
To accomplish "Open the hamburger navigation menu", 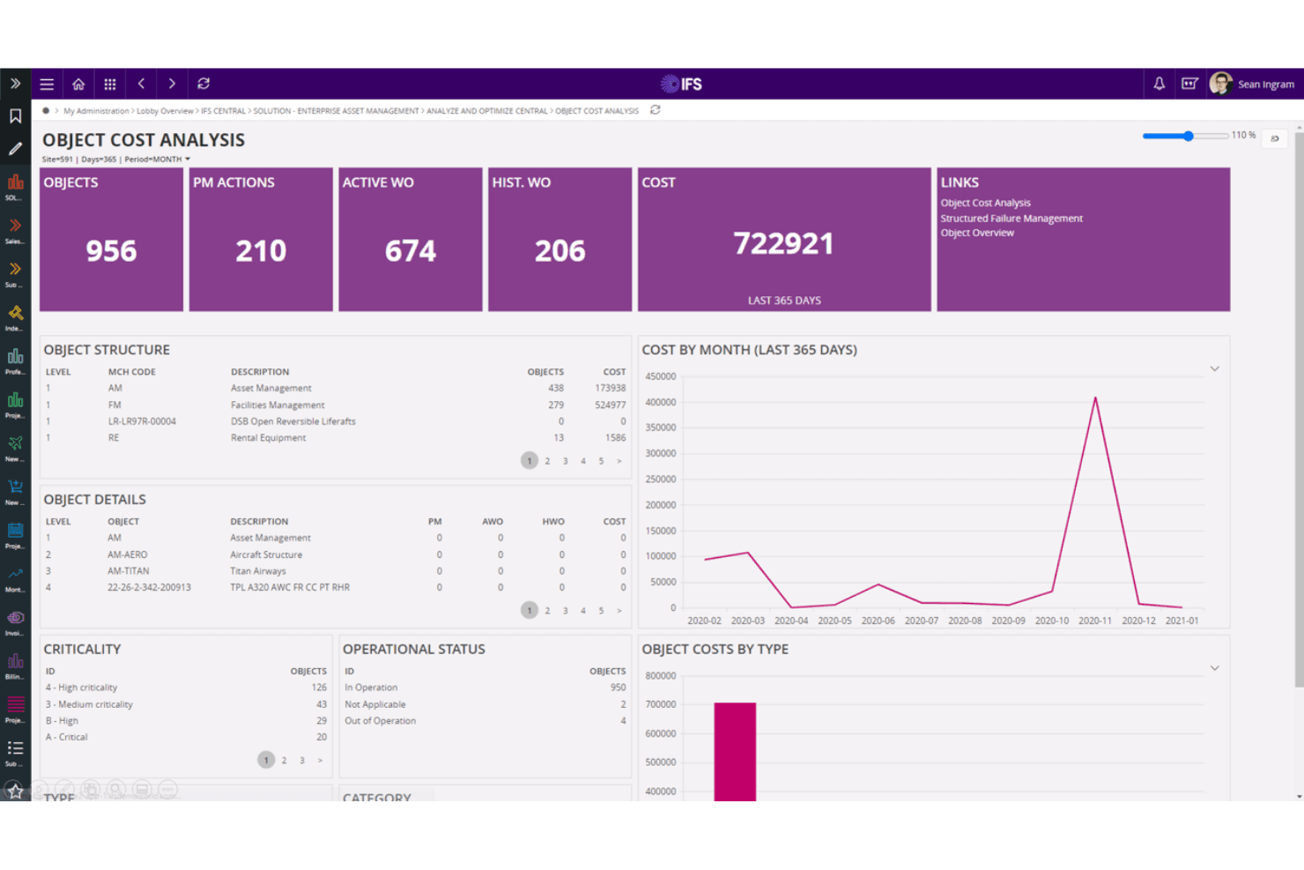I will point(47,85).
